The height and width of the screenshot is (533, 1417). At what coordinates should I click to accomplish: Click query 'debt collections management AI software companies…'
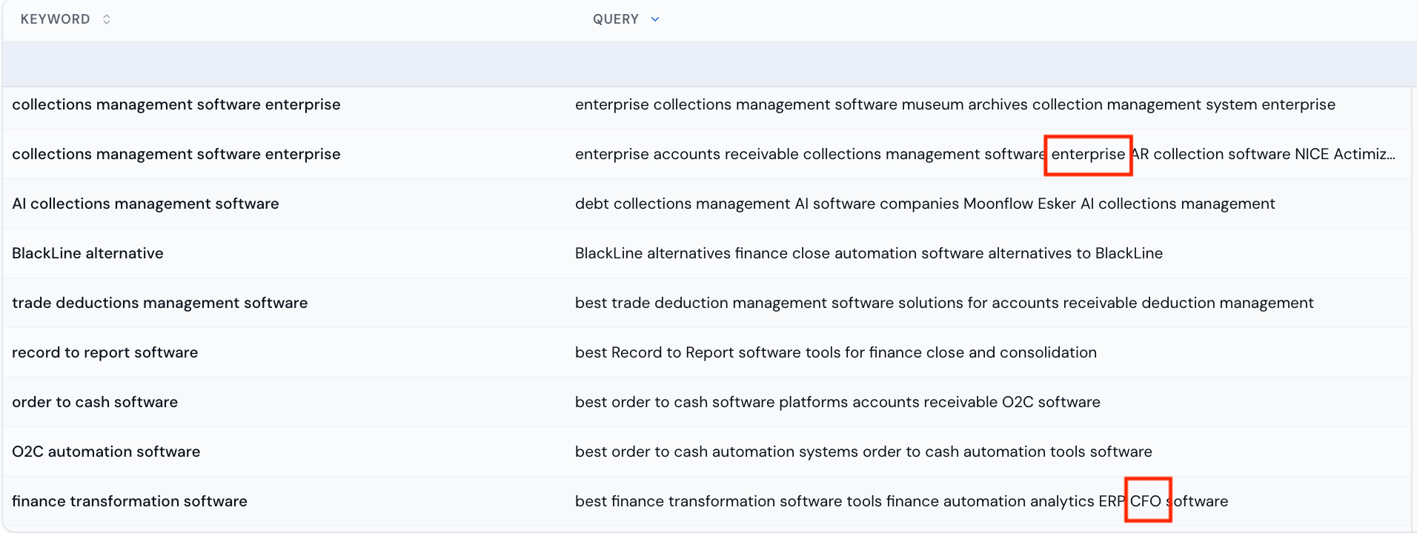(925, 204)
